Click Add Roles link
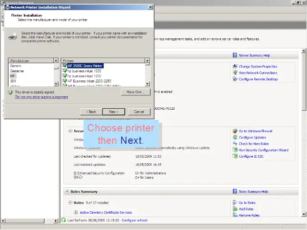The image size is (307, 230). tap(246, 209)
